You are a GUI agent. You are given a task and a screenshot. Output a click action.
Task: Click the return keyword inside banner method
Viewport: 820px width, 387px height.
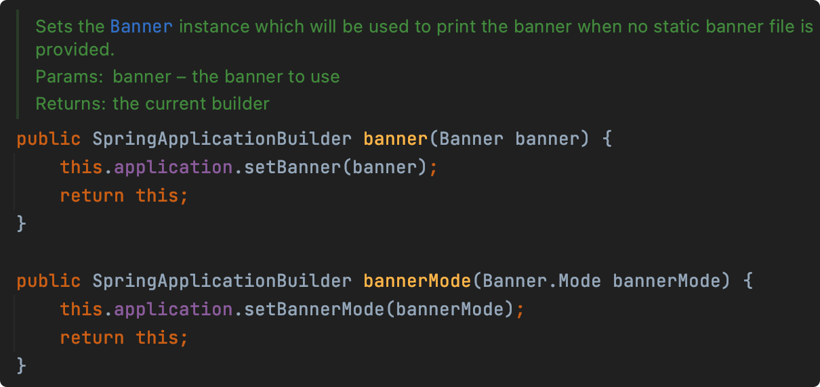[92, 196]
